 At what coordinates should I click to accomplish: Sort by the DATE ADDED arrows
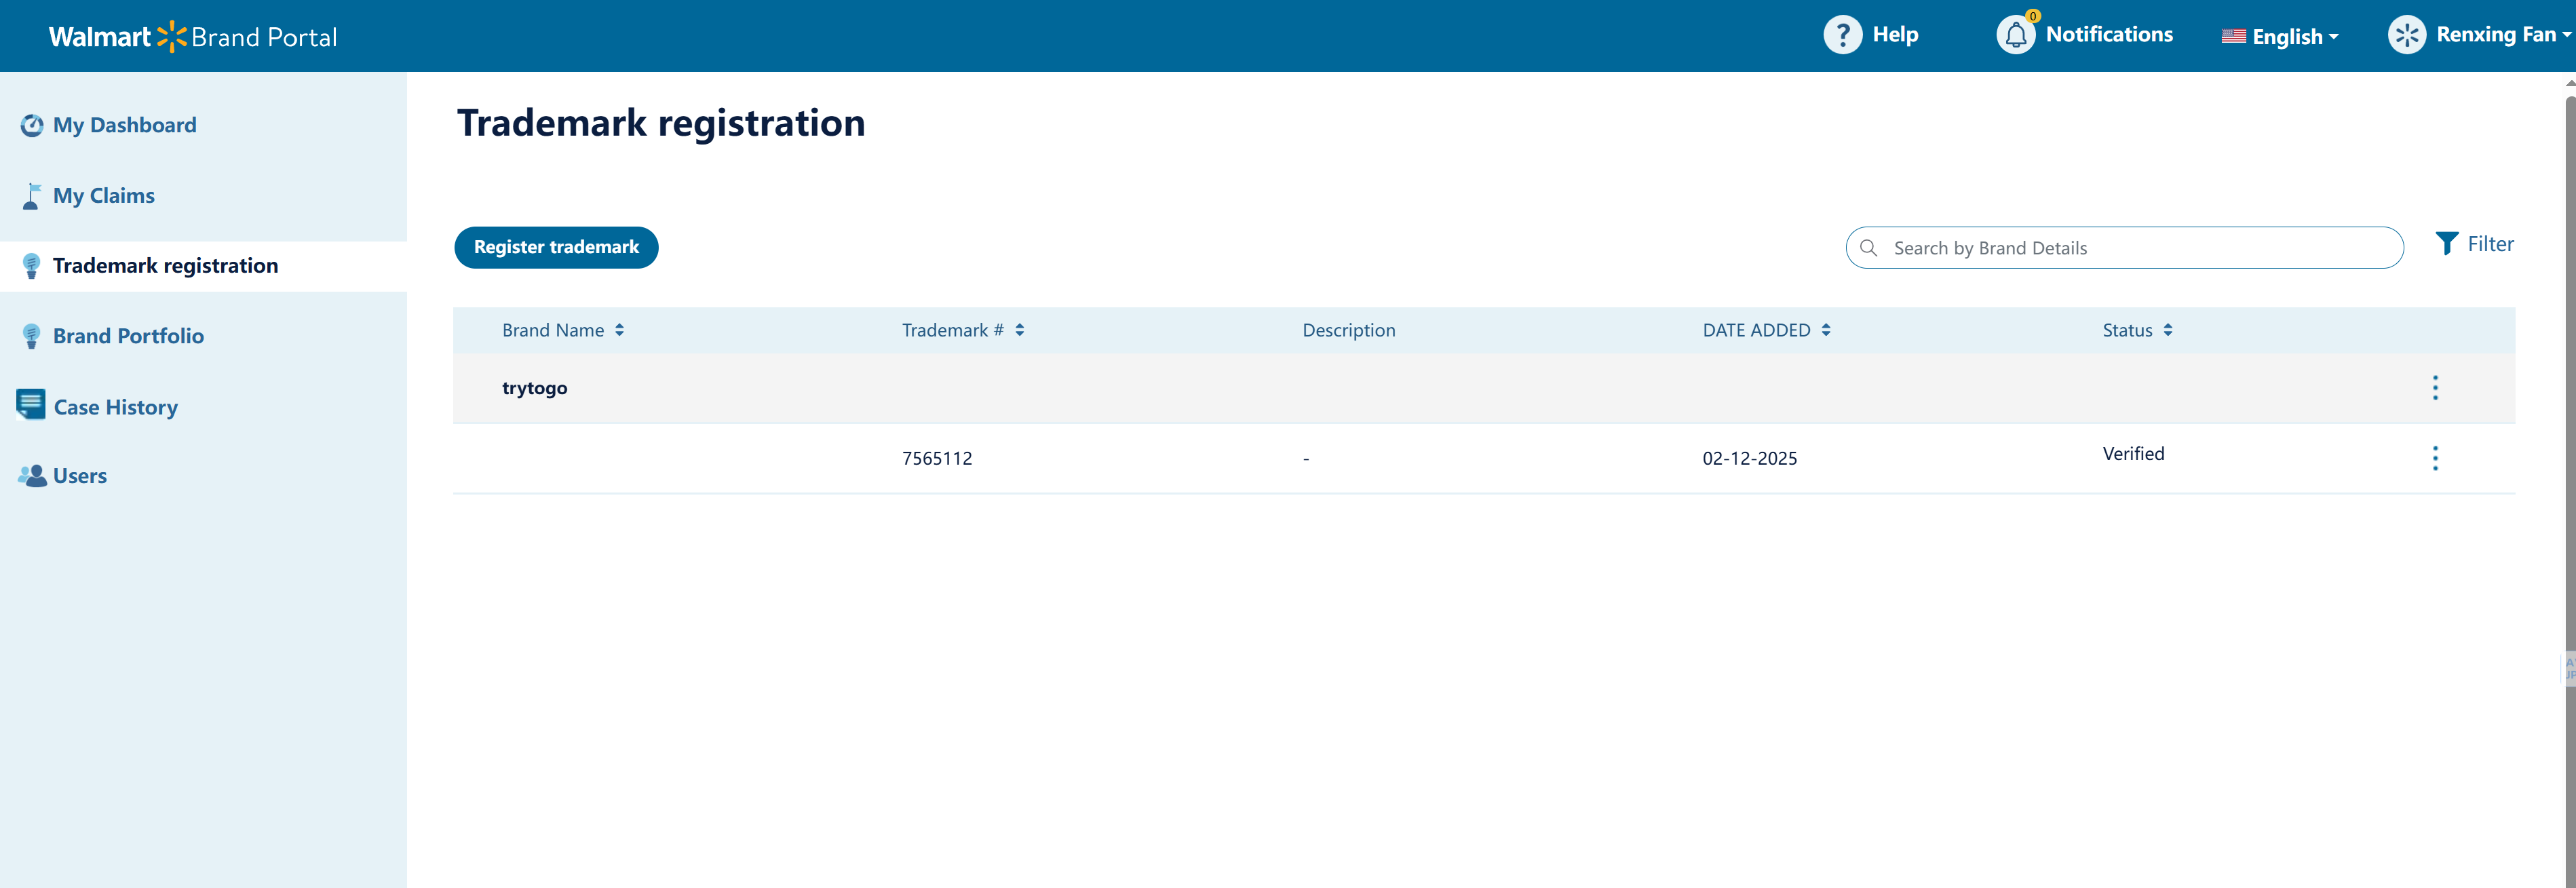[1826, 330]
